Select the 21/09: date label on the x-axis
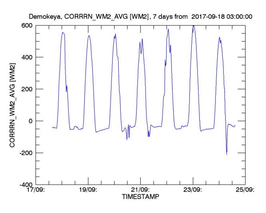This screenshot has height=213, width=266. tap(140, 190)
